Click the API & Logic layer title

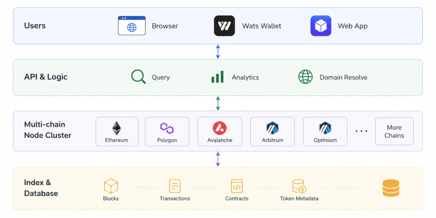coord(46,77)
